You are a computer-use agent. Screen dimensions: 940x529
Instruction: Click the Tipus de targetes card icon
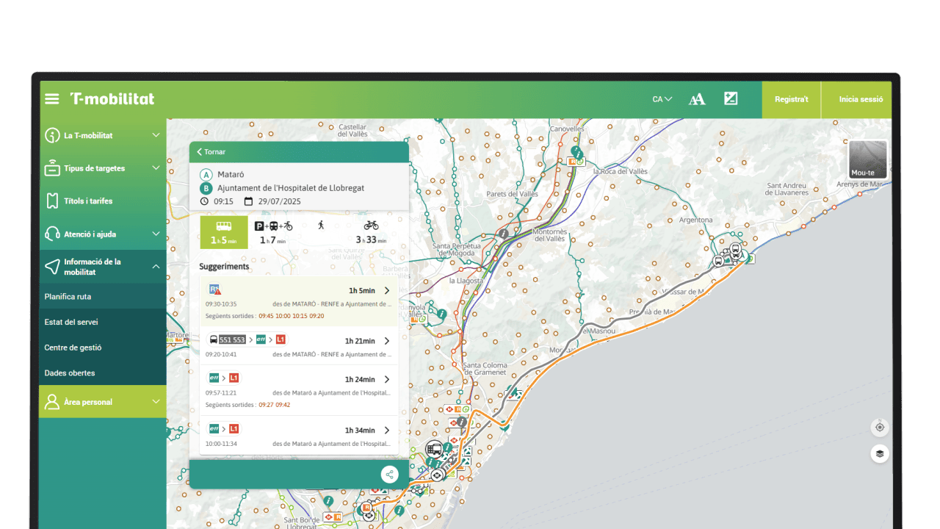(x=52, y=168)
